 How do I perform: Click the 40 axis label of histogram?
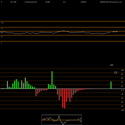click(x=122, y=82)
